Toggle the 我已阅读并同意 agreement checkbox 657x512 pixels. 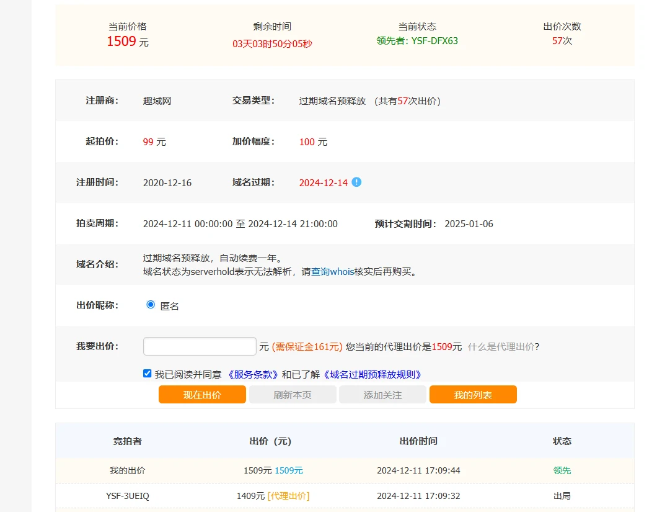click(x=147, y=374)
